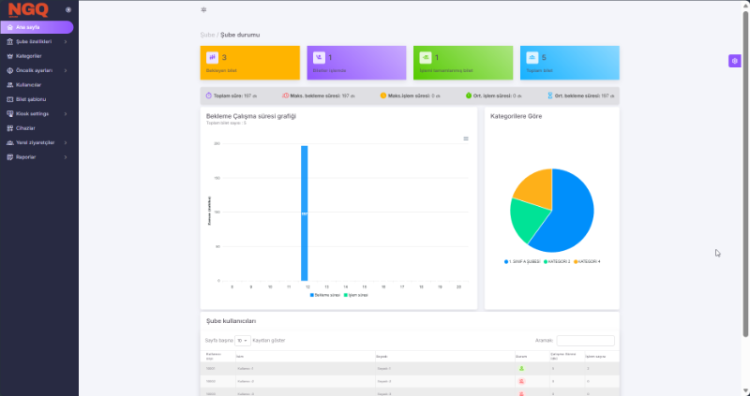Open the purple settings gear button
750x396 pixels.
(x=735, y=61)
